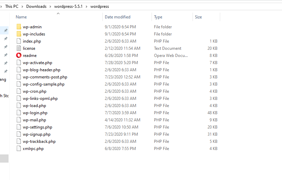Click the wp-signup.php file icon
Image resolution: width=282 pixels, height=180 pixels.
[x=19, y=134]
